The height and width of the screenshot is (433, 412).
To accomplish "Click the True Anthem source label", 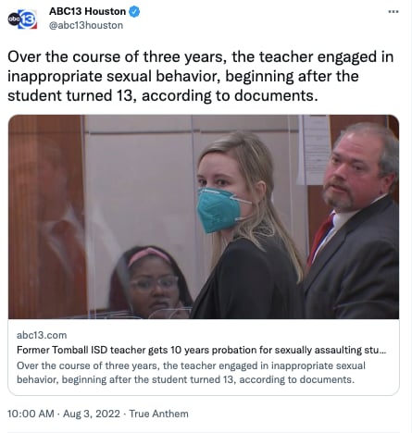I will pos(158,414).
